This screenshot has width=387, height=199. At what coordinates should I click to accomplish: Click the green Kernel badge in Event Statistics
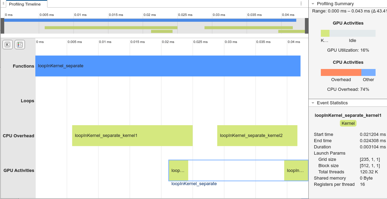tap(348, 123)
